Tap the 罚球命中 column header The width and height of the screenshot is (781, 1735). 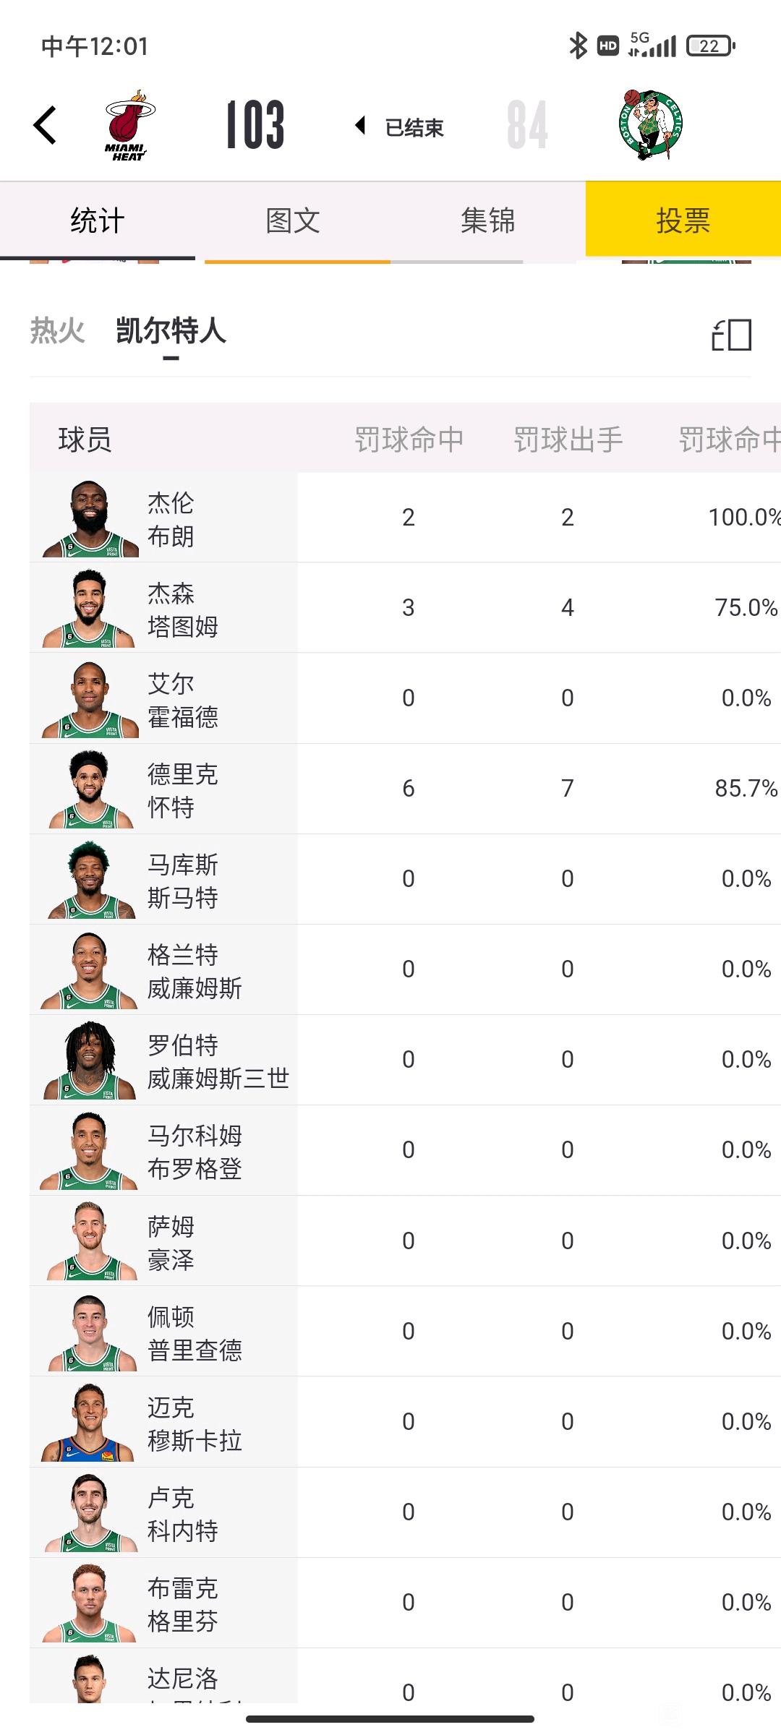coord(409,440)
